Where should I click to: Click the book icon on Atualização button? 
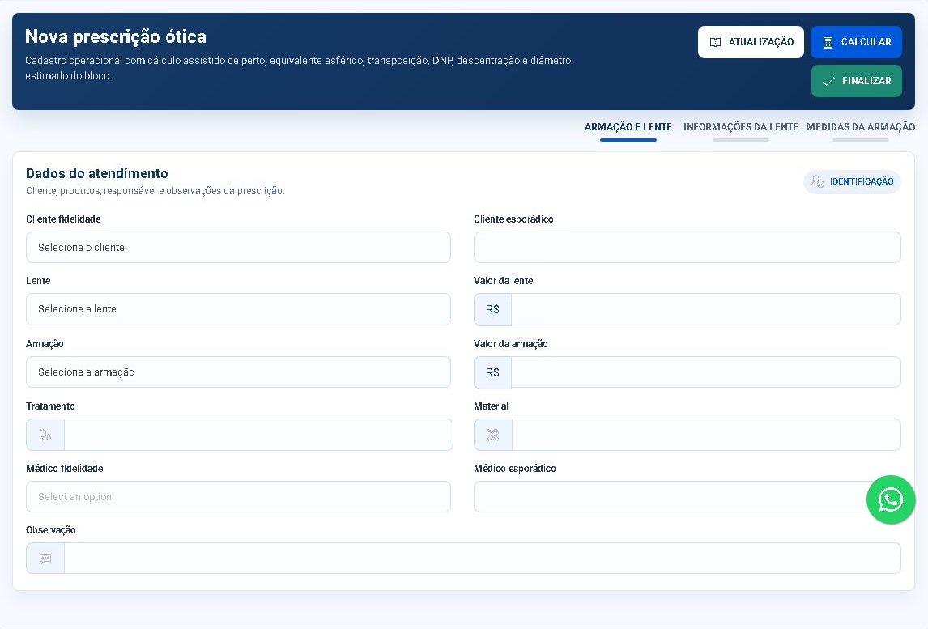point(715,42)
